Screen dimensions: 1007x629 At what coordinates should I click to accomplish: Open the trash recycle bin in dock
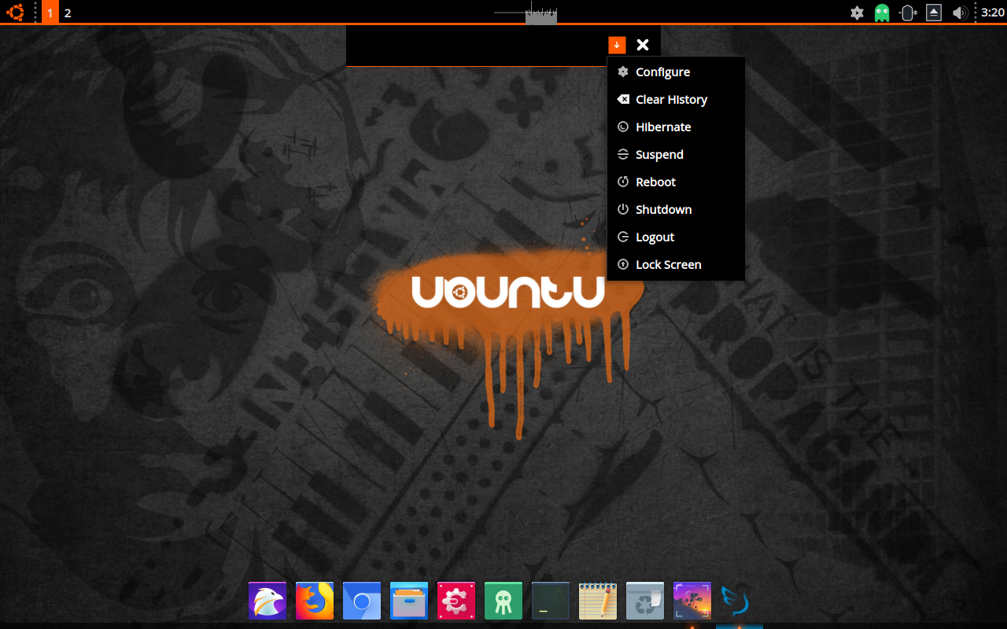click(645, 601)
